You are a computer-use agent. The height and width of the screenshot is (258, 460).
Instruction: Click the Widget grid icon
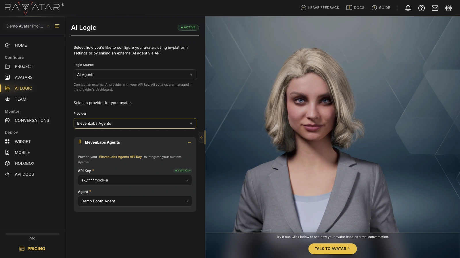click(7, 142)
